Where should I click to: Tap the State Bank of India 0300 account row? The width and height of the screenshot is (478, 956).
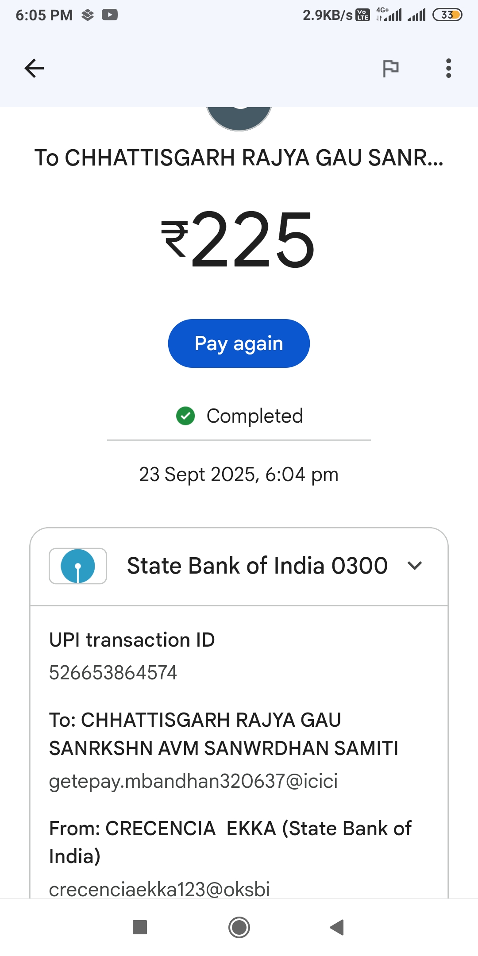pyautogui.click(x=257, y=566)
